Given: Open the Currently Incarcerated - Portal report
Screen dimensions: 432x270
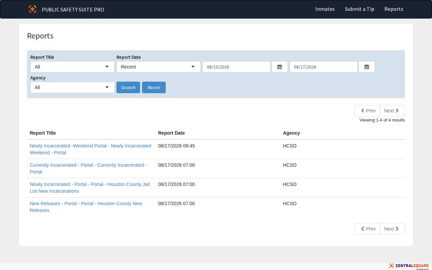Looking at the screenshot, I should coord(88,168).
